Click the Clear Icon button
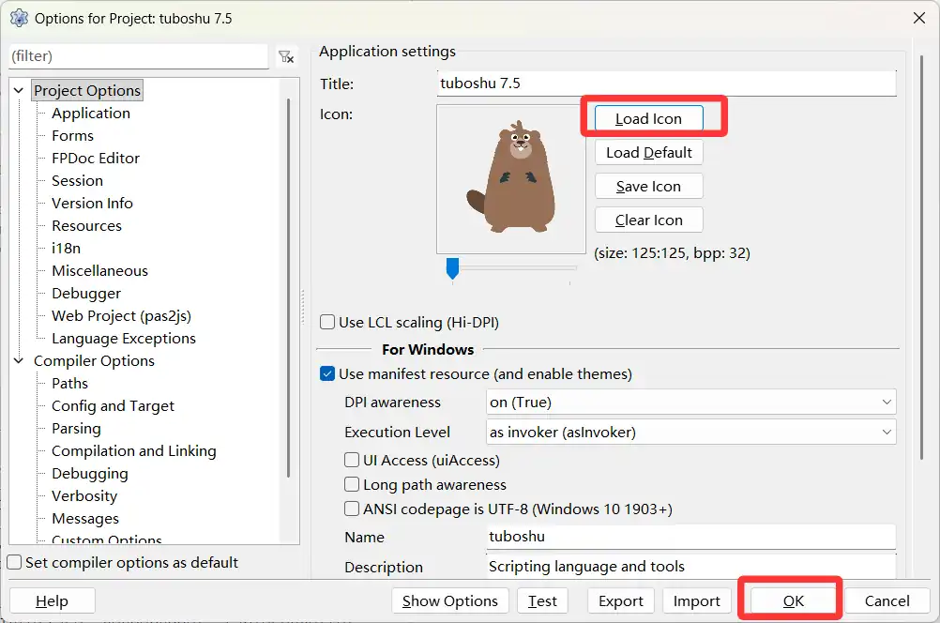Image resolution: width=940 pixels, height=623 pixels. point(648,220)
